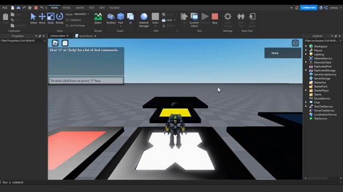Toggle the chat window icon in viewport
This screenshot has height=192, width=343.
(x=65, y=43)
